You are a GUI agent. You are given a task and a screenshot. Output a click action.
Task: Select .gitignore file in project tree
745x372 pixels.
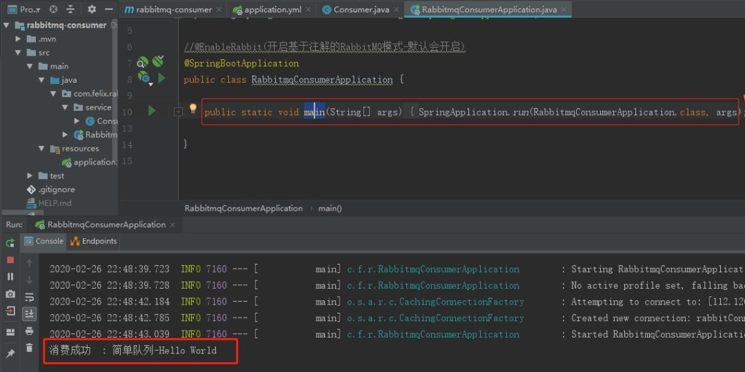click(57, 189)
